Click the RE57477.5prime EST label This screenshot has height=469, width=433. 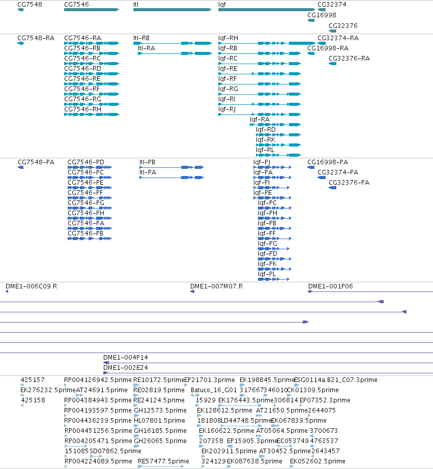pos(163,461)
